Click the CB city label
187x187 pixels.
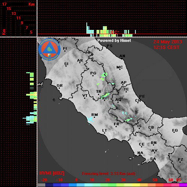[x=151, y=128]
